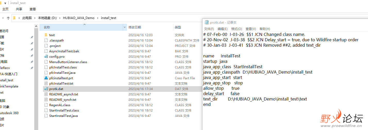This screenshot has width=368, height=130.
Task: Select StartInstallTest.java file name
Action: point(63,116)
